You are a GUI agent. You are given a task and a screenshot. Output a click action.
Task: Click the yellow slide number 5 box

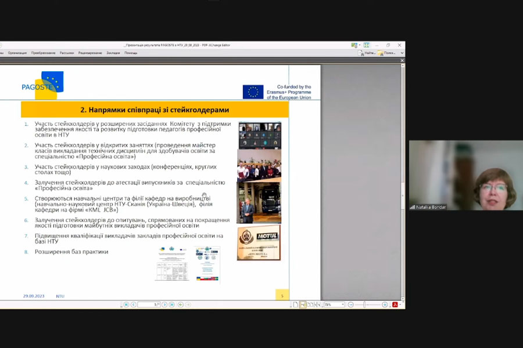[x=282, y=295]
